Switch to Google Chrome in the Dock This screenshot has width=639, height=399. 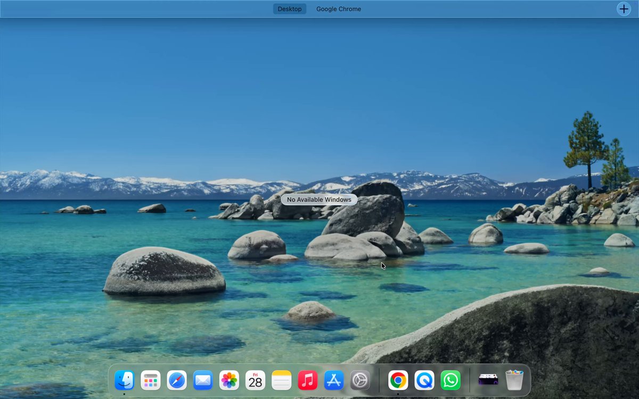pyautogui.click(x=398, y=380)
